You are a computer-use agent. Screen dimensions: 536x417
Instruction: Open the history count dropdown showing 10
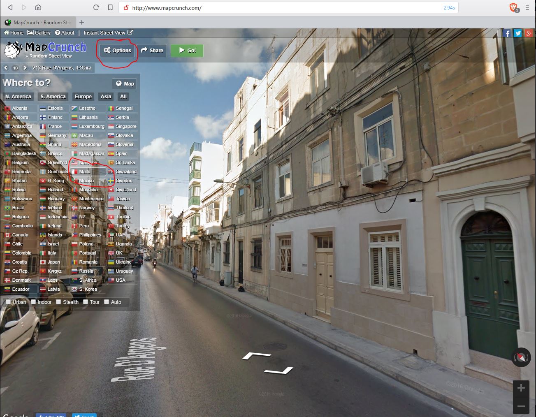tap(15, 68)
